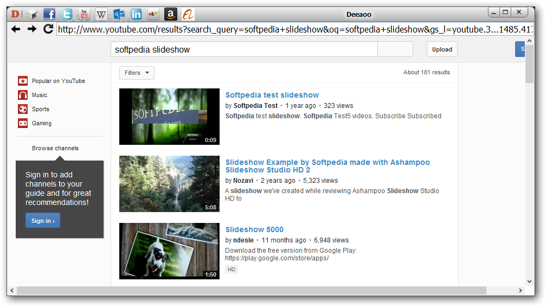This screenshot has height=307, width=546.
Task: Open the ndesle channel link
Action: pos(243,240)
